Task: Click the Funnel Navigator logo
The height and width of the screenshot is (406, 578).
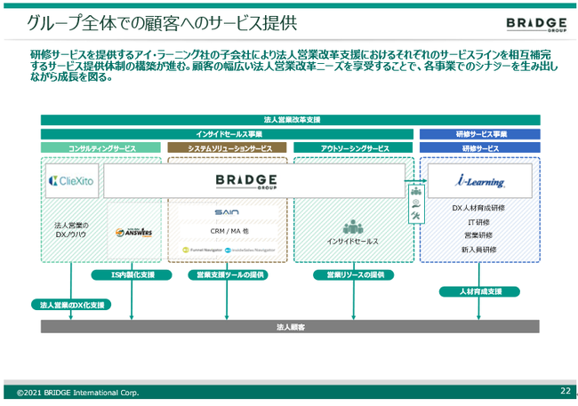Action: (203, 251)
